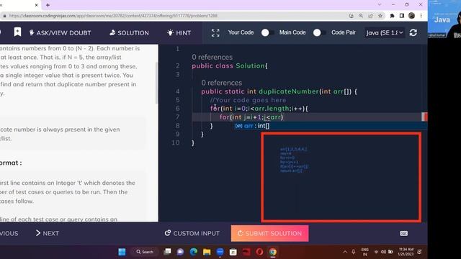Open the clock showing 11:34 AM
This screenshot has width=461, height=259.
click(x=406, y=252)
